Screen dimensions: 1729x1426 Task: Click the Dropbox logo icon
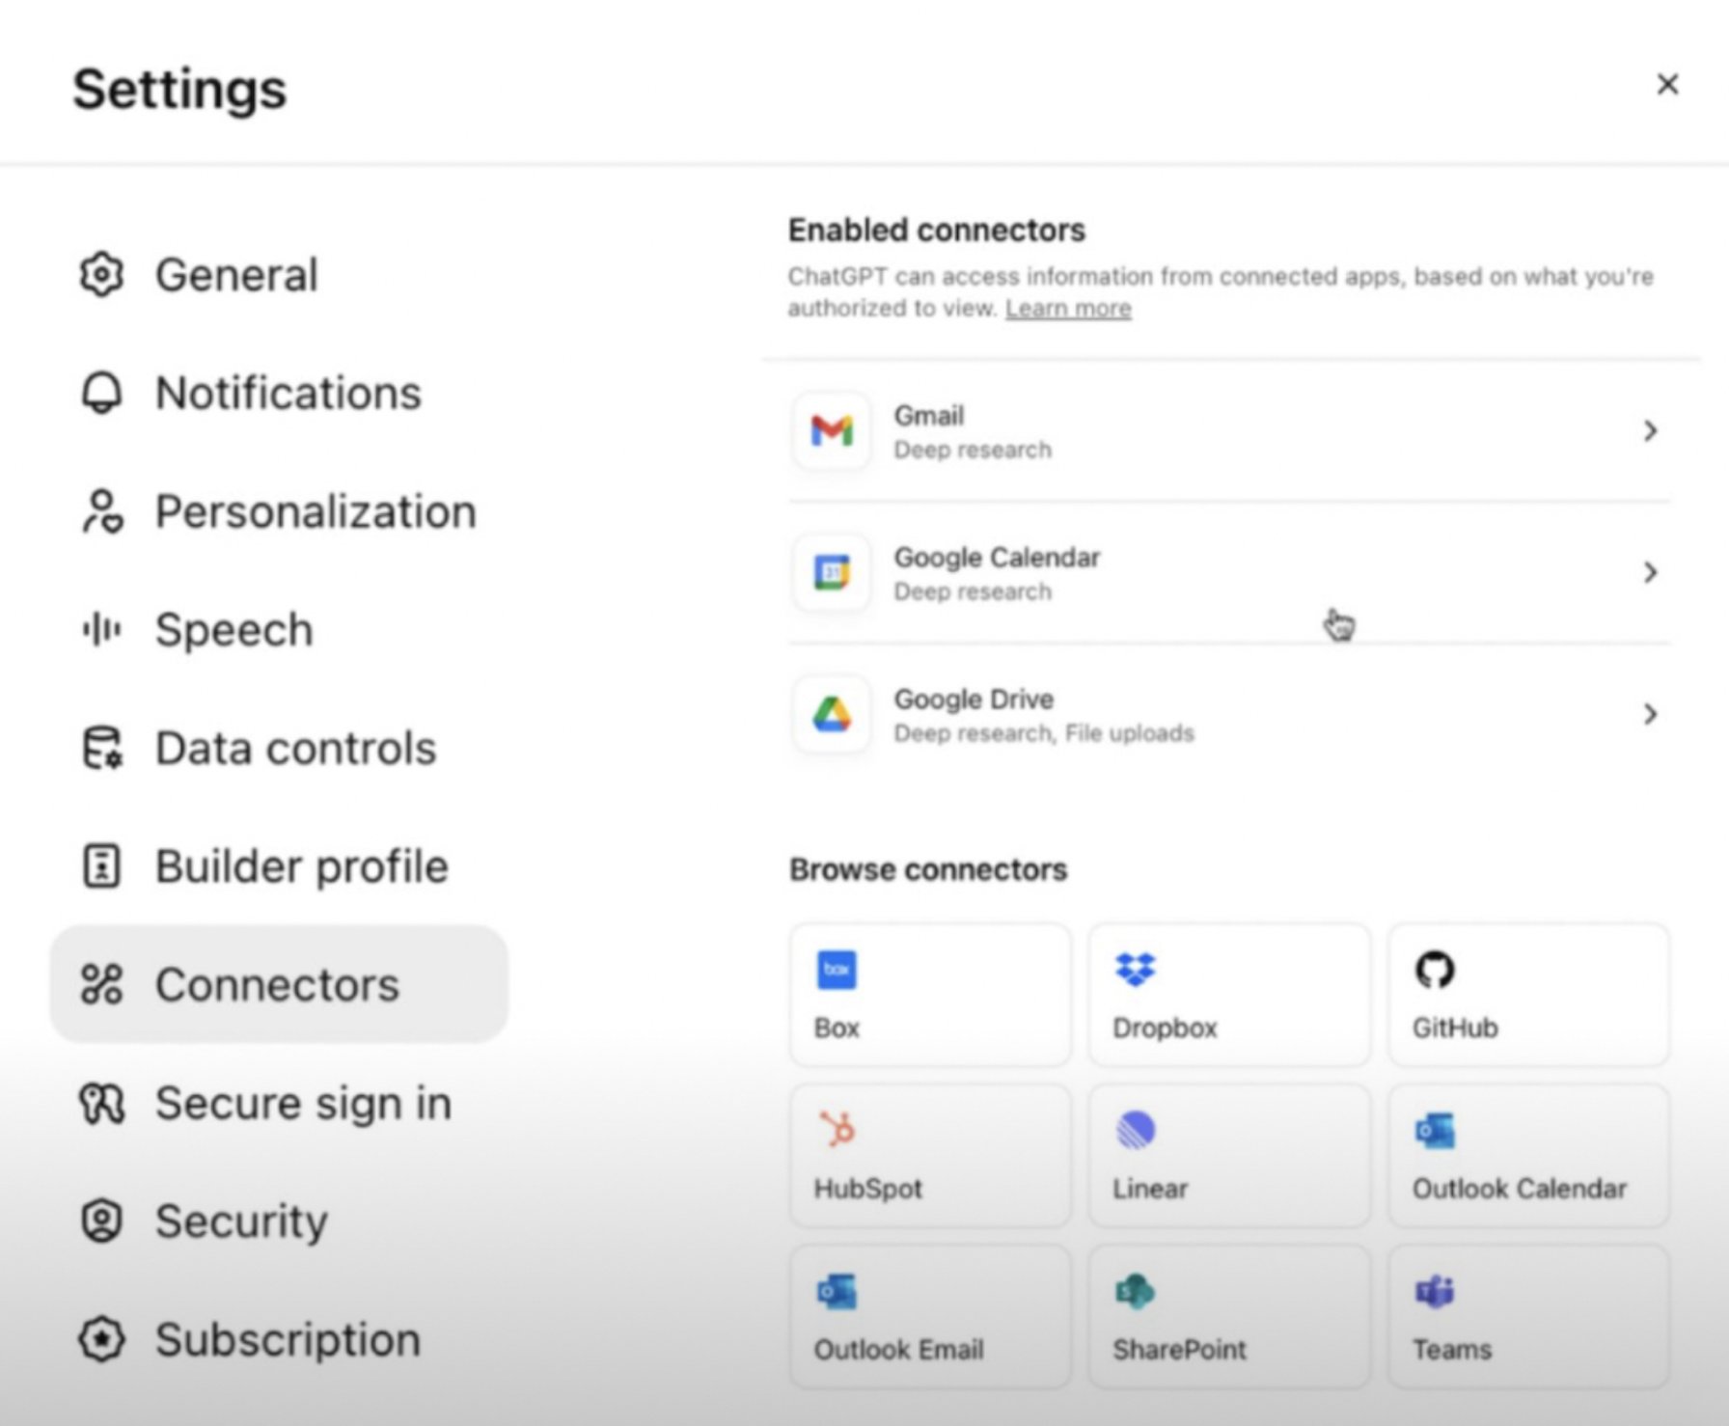[1135, 970]
